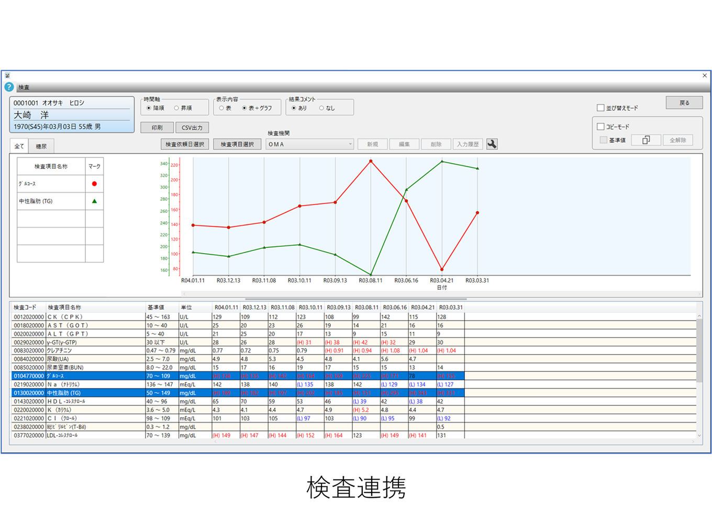This screenshot has height=523, width=712.
Task: Click the 印刷 print button
Action: (157, 127)
